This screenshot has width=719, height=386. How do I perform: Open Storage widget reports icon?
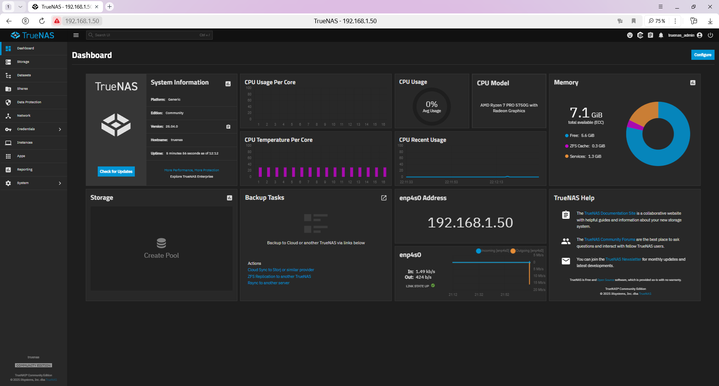(230, 198)
